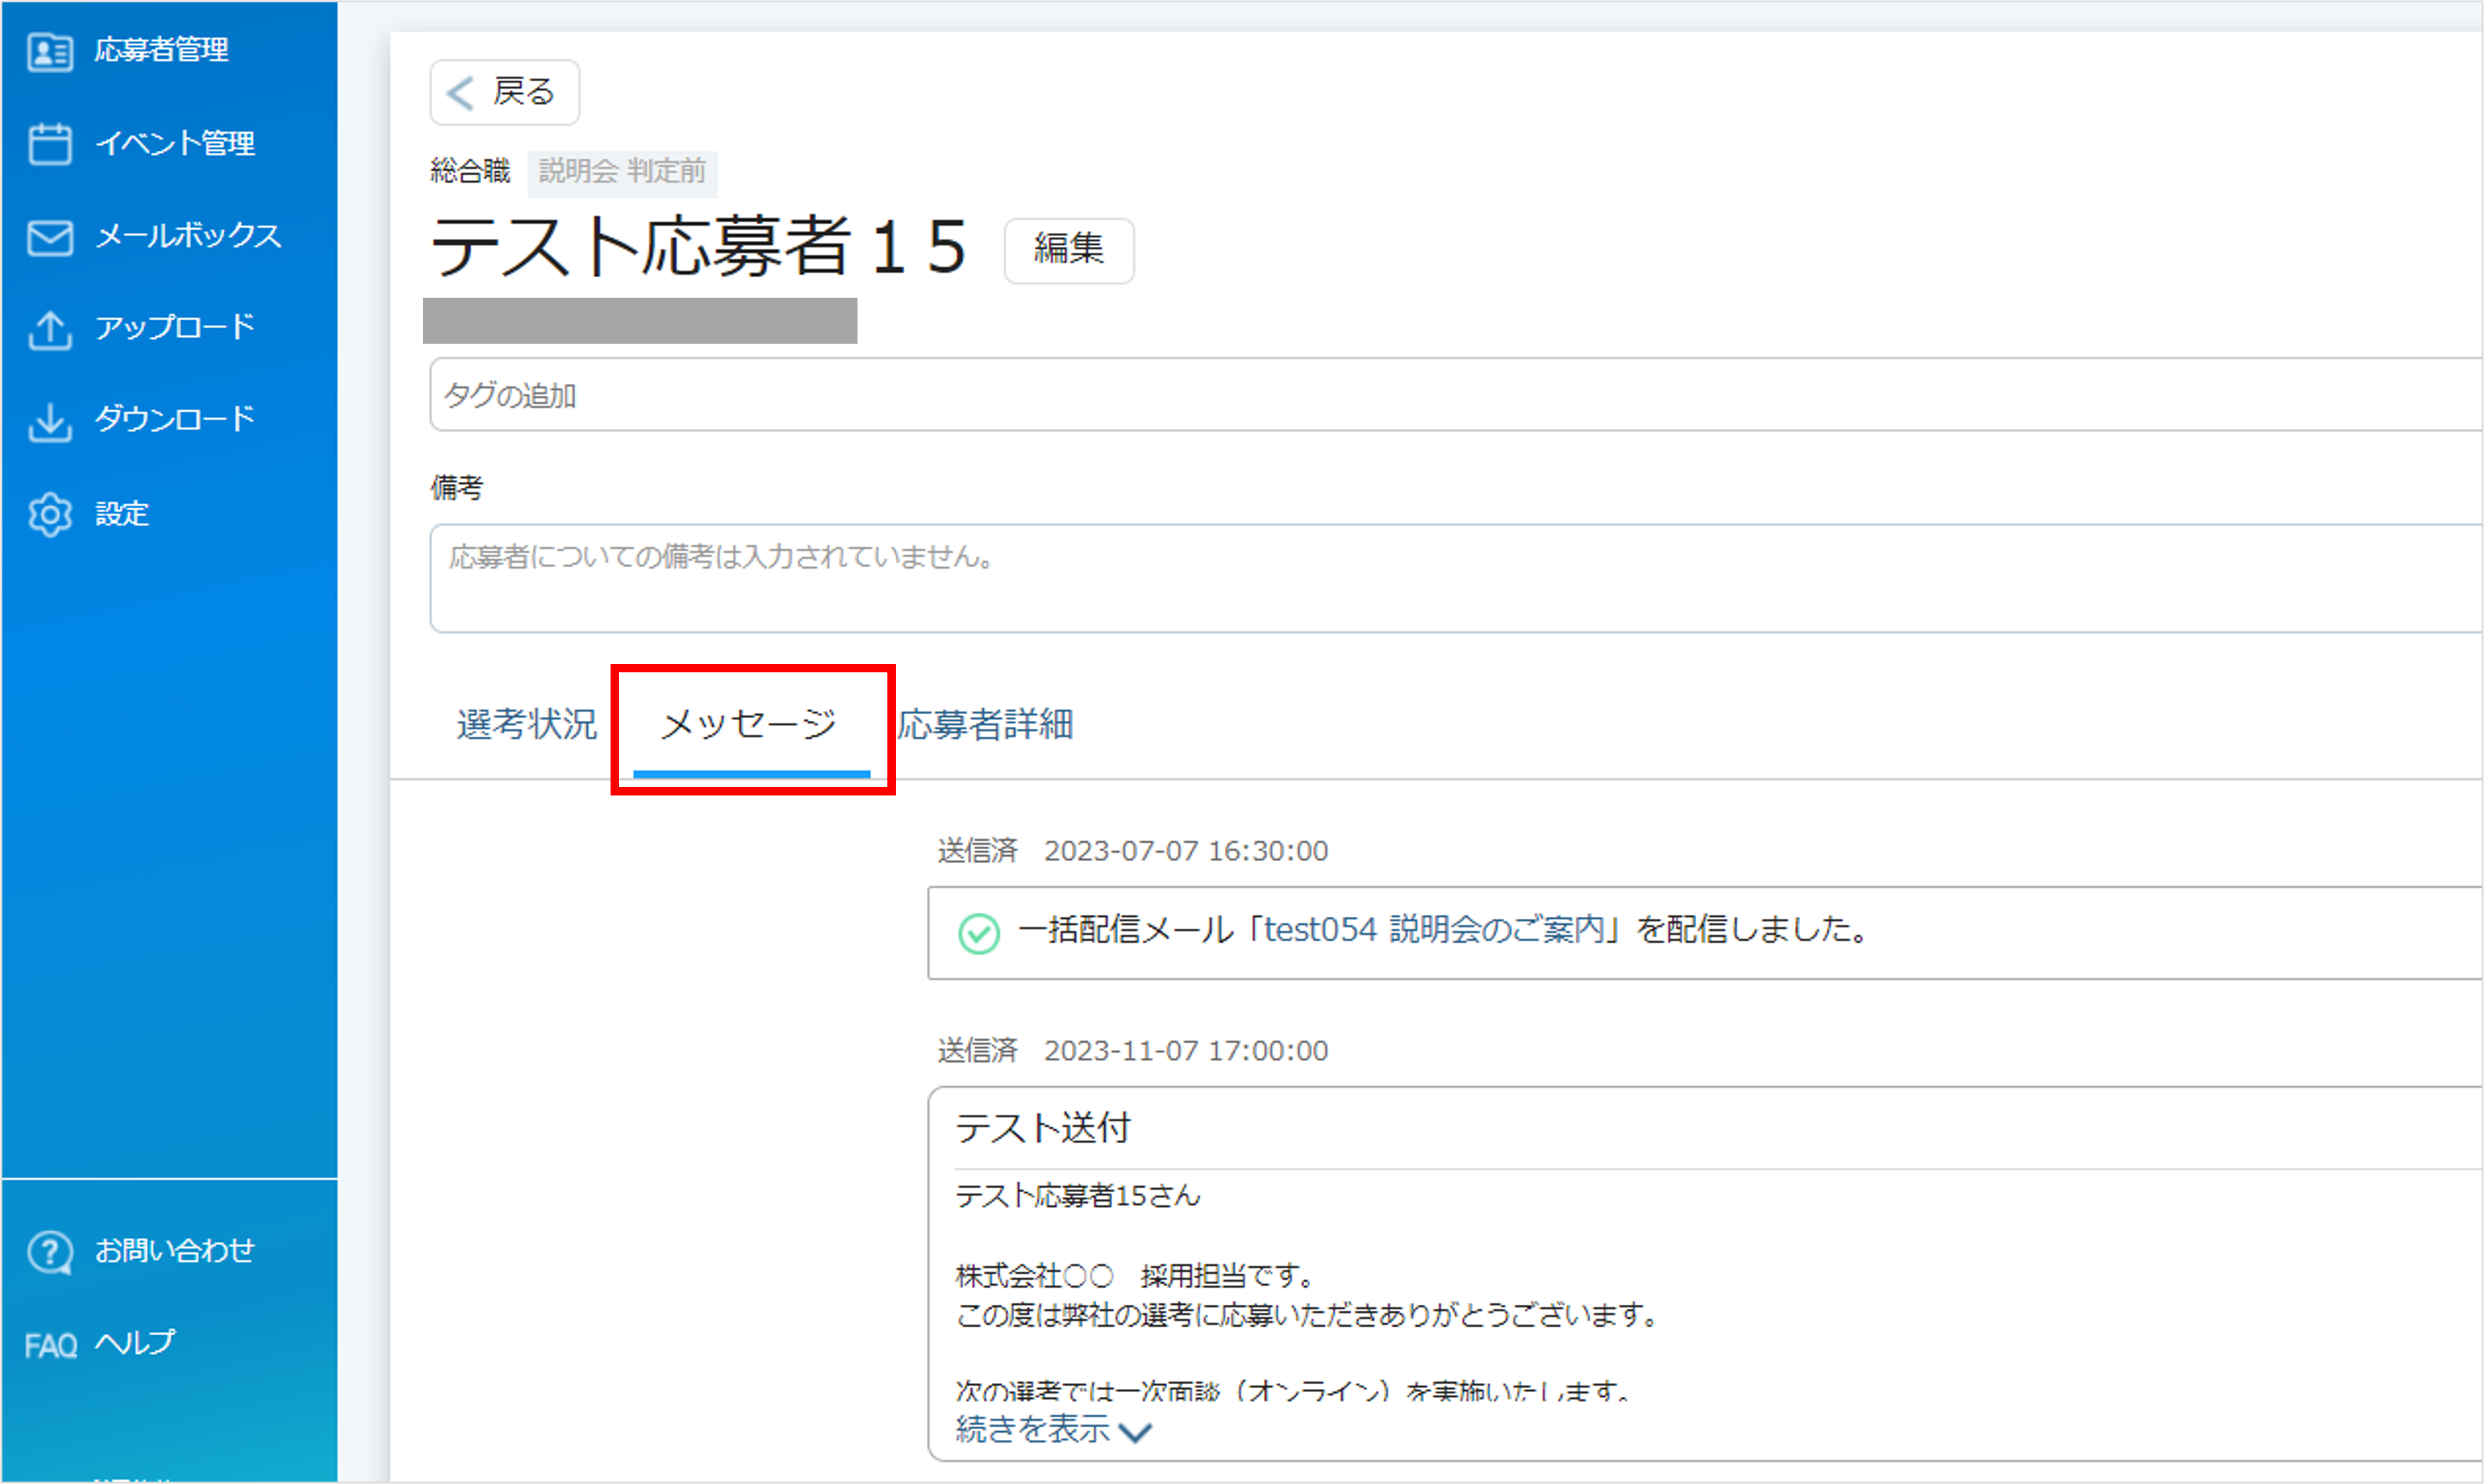Click the テスト応募者15さん greeting line
The image size is (2484, 1484).
(1078, 1196)
